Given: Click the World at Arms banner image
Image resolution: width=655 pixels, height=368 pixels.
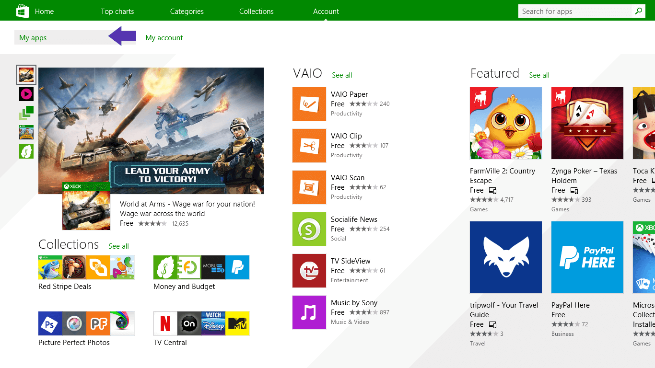Looking at the screenshot, I should [151, 131].
